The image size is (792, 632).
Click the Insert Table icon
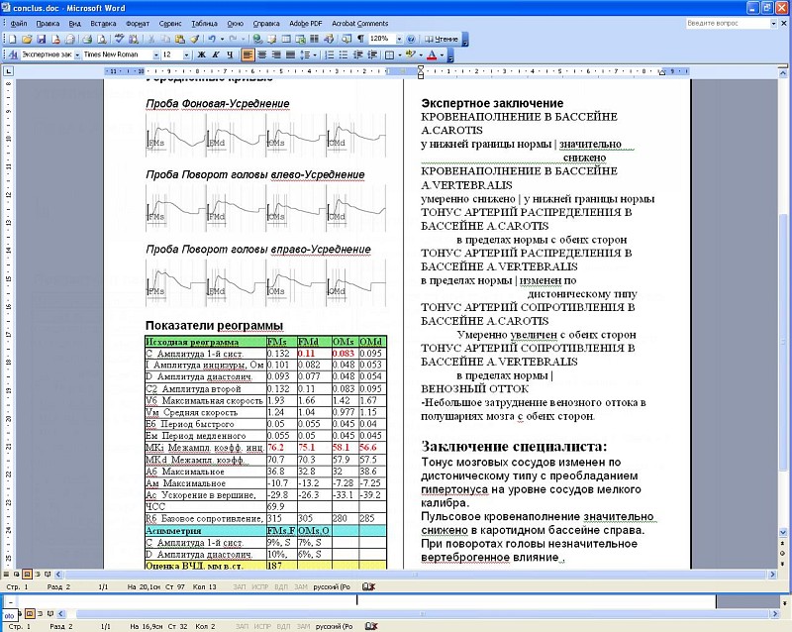point(286,39)
